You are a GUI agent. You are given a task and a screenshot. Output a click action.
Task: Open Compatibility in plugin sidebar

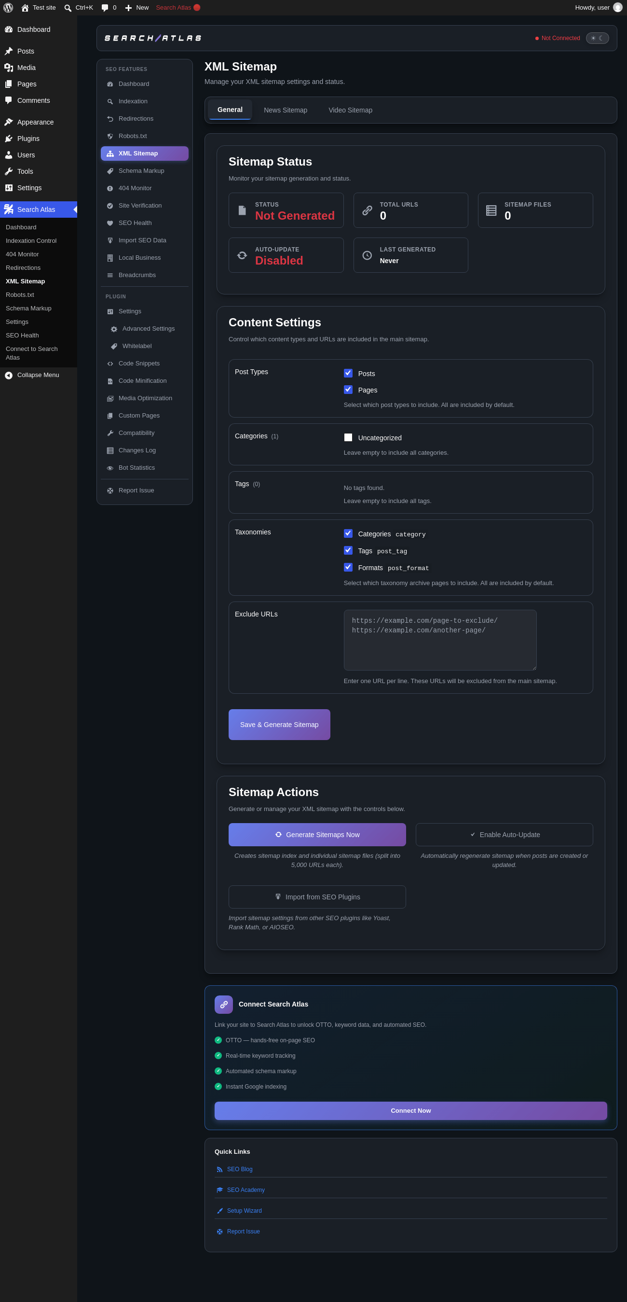pos(144,433)
